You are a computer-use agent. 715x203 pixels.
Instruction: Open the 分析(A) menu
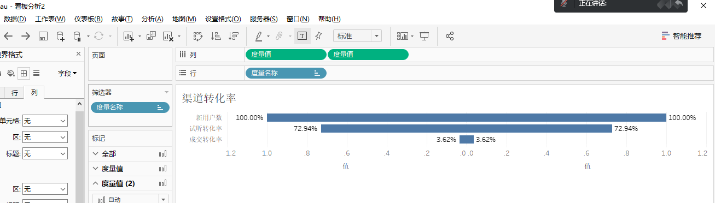152,19
